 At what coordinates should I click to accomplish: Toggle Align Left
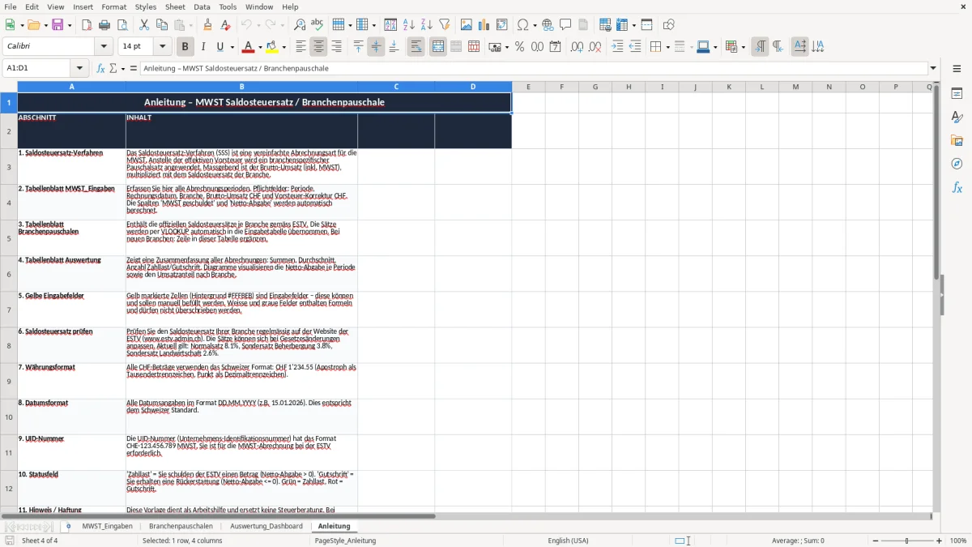[x=301, y=47]
